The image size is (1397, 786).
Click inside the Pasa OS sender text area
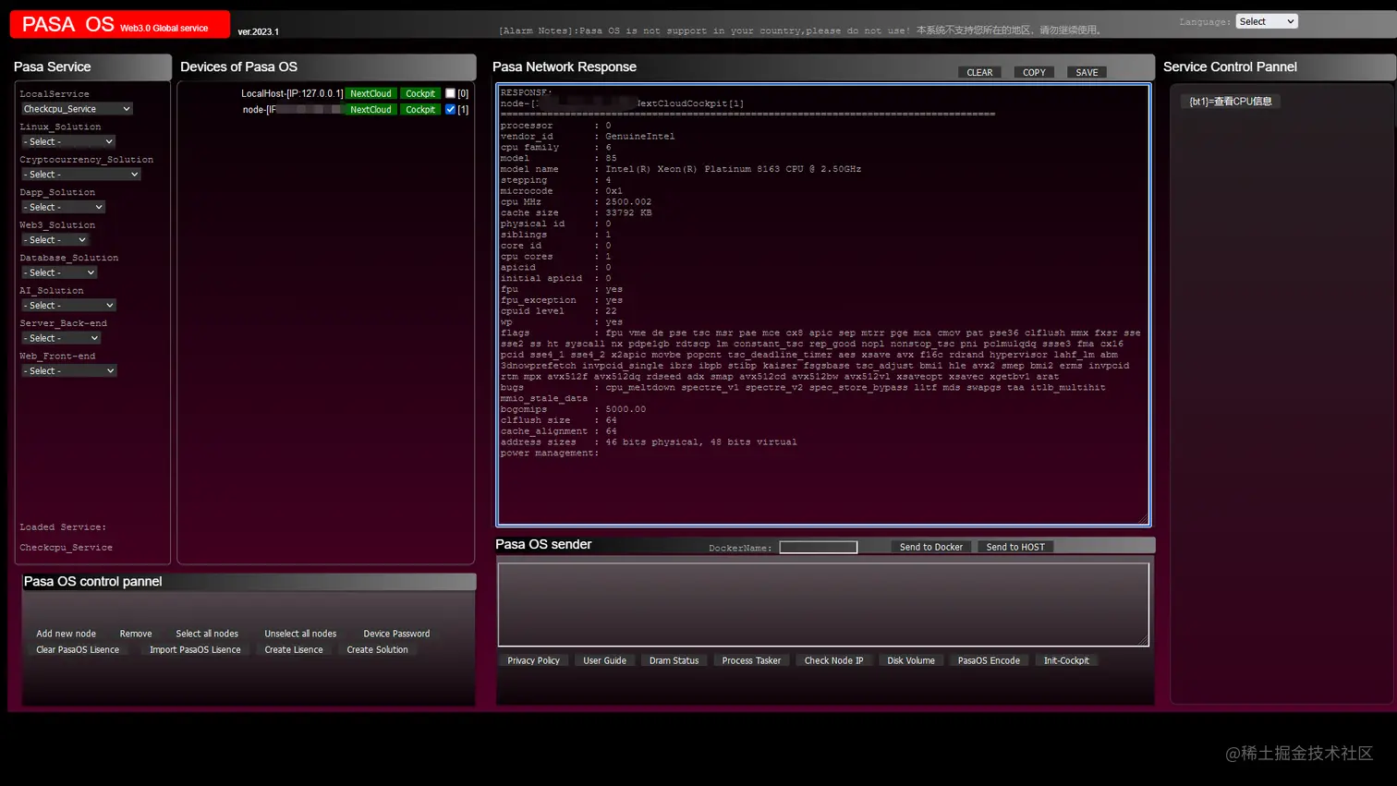click(823, 605)
